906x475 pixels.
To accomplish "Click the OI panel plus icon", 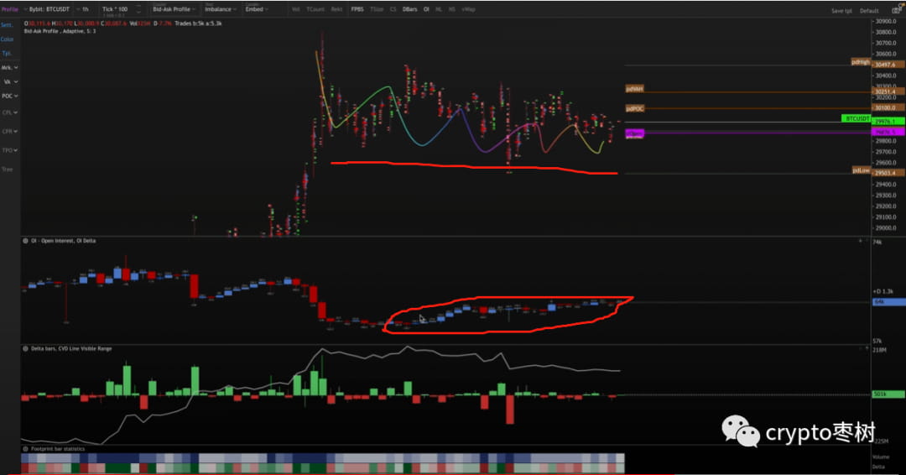I will (861, 241).
